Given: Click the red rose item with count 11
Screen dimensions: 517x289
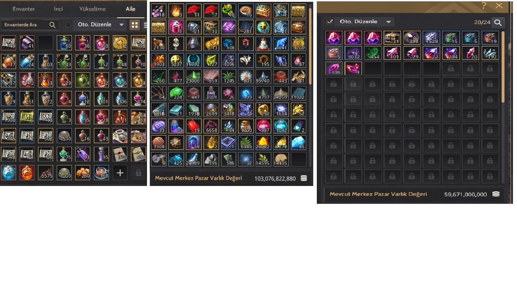Looking at the screenshot, I should [193, 11].
